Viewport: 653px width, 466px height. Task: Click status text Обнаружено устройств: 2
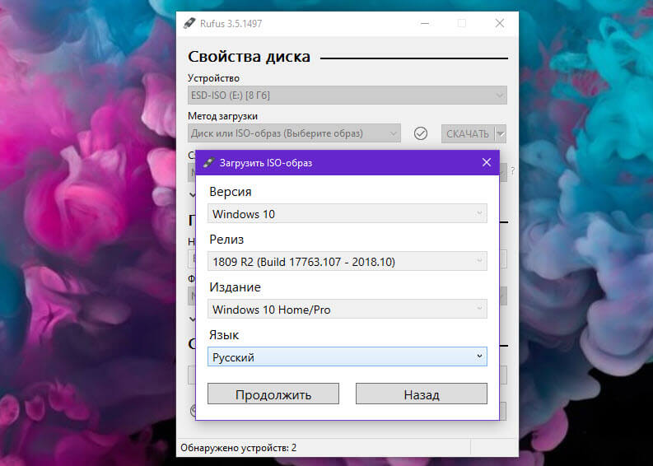coord(238,448)
